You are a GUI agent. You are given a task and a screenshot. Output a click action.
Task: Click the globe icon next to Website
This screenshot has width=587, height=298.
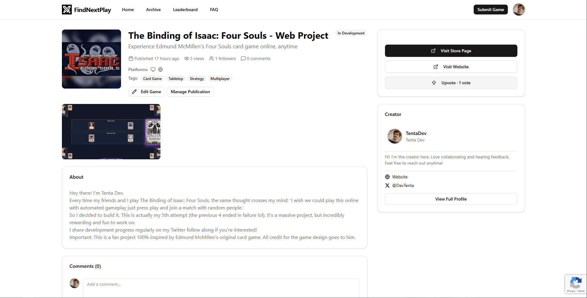click(387, 177)
